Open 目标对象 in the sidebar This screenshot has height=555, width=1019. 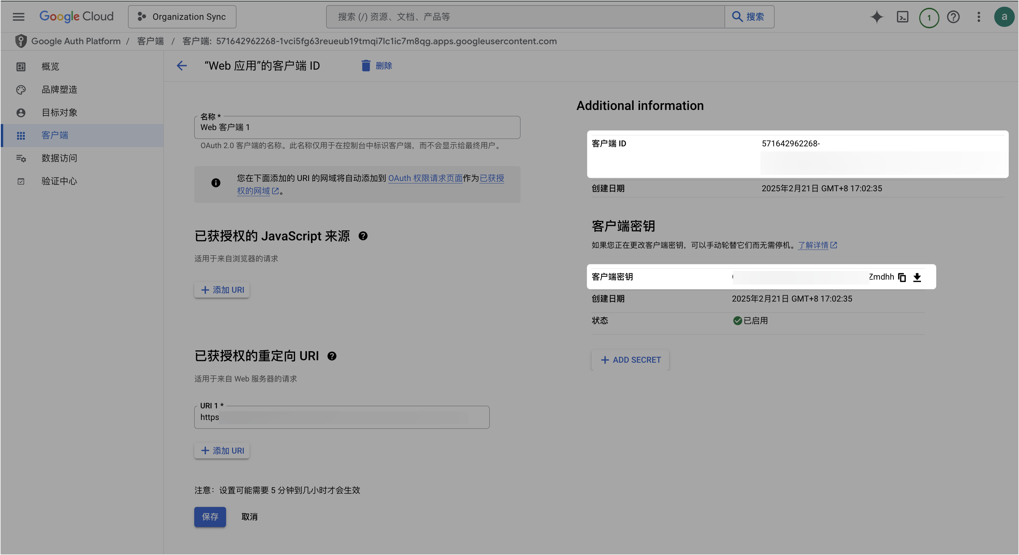(x=82, y=112)
